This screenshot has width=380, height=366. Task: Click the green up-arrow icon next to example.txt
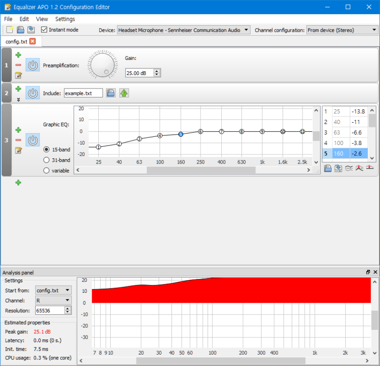(x=124, y=93)
